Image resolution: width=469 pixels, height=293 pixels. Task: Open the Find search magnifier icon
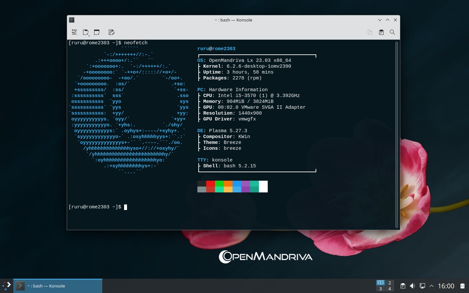392,32
